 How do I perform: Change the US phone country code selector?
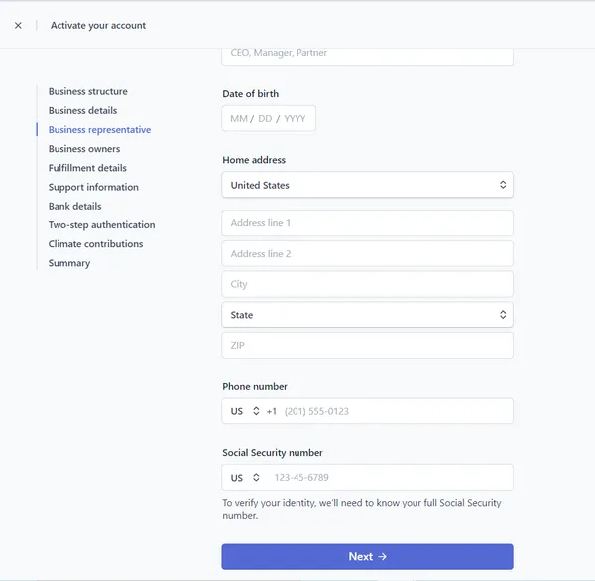245,411
